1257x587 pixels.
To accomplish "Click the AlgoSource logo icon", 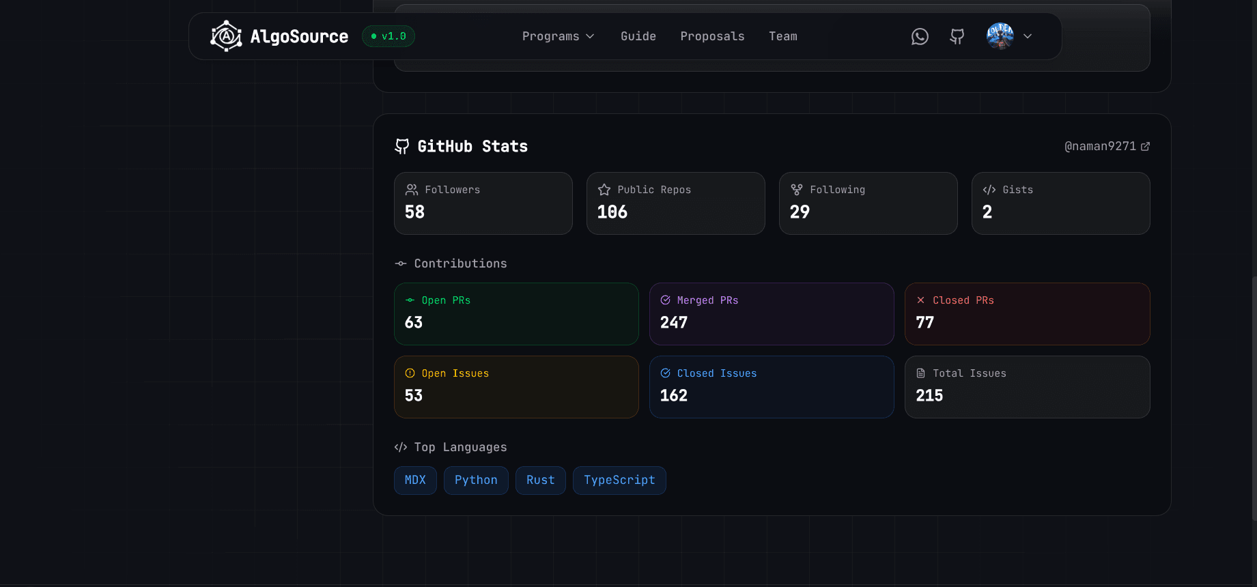I will [x=226, y=36].
